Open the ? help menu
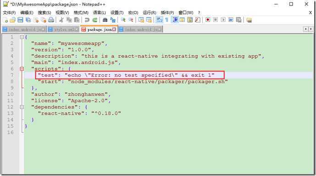Screen dimensions: 316x176 pos(199,13)
